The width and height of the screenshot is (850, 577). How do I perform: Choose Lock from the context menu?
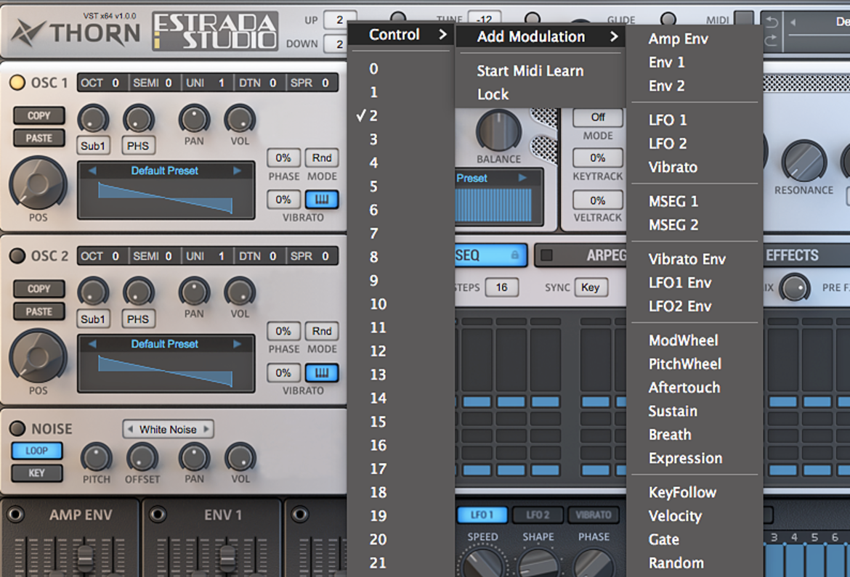493,94
